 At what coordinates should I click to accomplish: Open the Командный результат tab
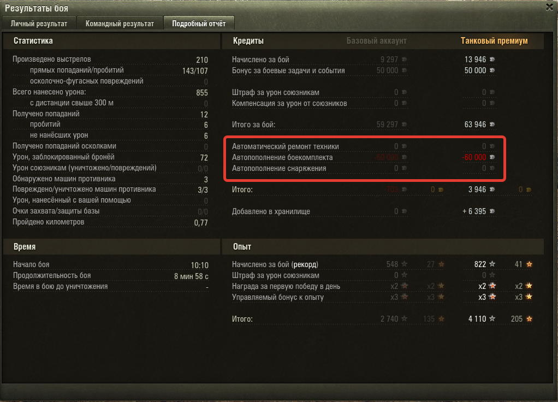[120, 23]
